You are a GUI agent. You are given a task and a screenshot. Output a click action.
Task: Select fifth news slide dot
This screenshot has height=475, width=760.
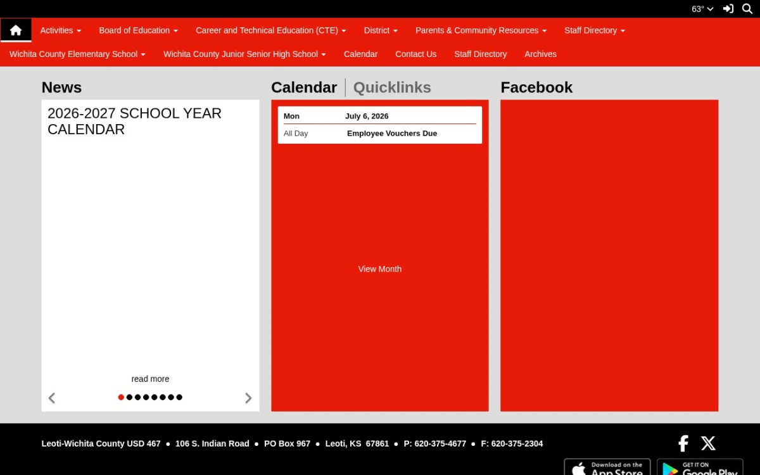coord(155,397)
